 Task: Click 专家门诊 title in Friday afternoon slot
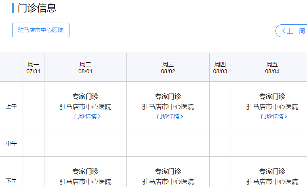pos(272,171)
